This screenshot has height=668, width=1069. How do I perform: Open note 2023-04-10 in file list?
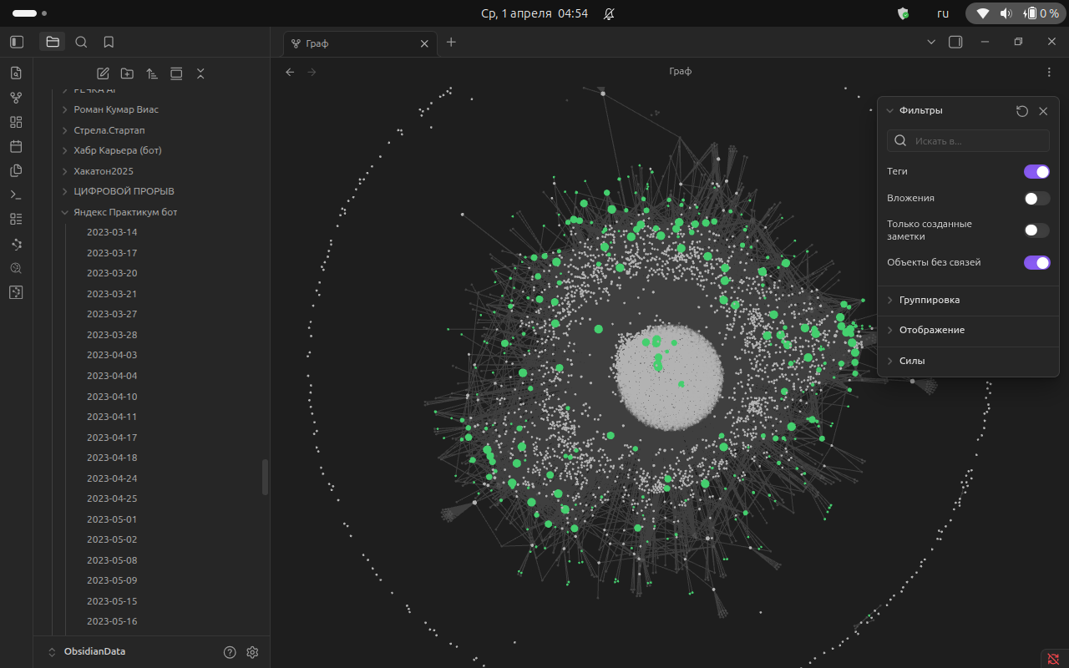pyautogui.click(x=112, y=397)
